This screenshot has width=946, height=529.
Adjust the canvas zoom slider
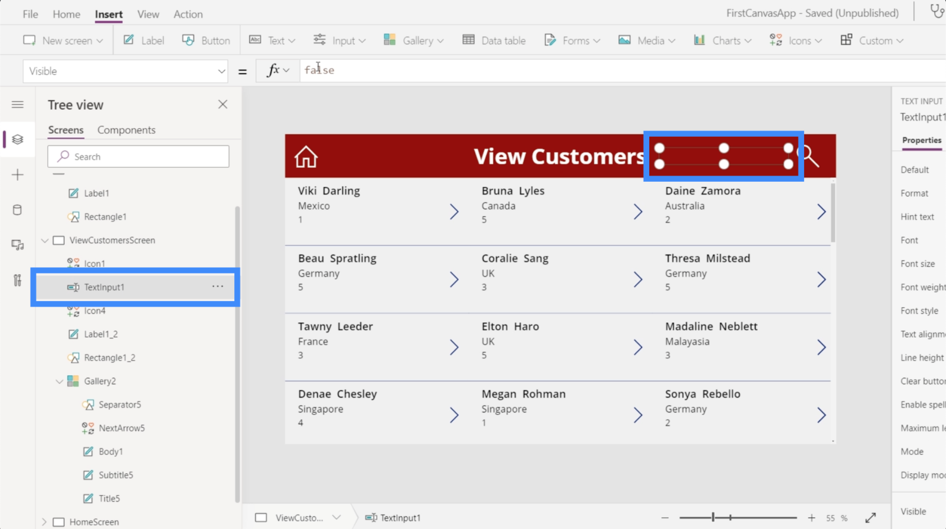(x=713, y=517)
